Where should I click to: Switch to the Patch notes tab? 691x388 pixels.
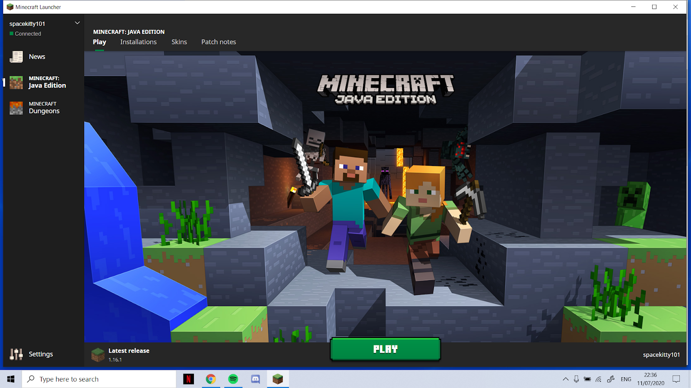tap(219, 42)
